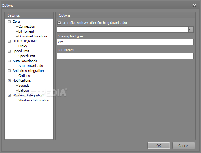Uncheck Scan files with AV checkbox

coord(59,23)
